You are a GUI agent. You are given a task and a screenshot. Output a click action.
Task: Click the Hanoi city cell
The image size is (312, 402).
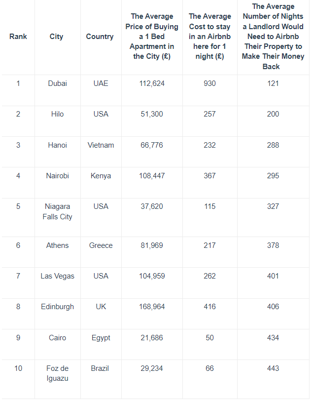click(57, 145)
